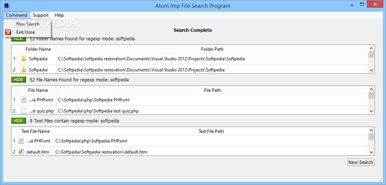Click scrollbar thumb in Folder Names list
Viewport: 386px width, 185px height.
[x=371, y=54]
